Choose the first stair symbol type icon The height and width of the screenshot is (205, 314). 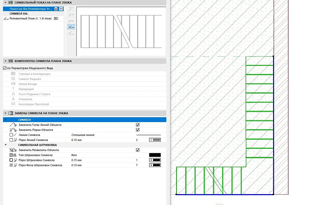click(71, 9)
